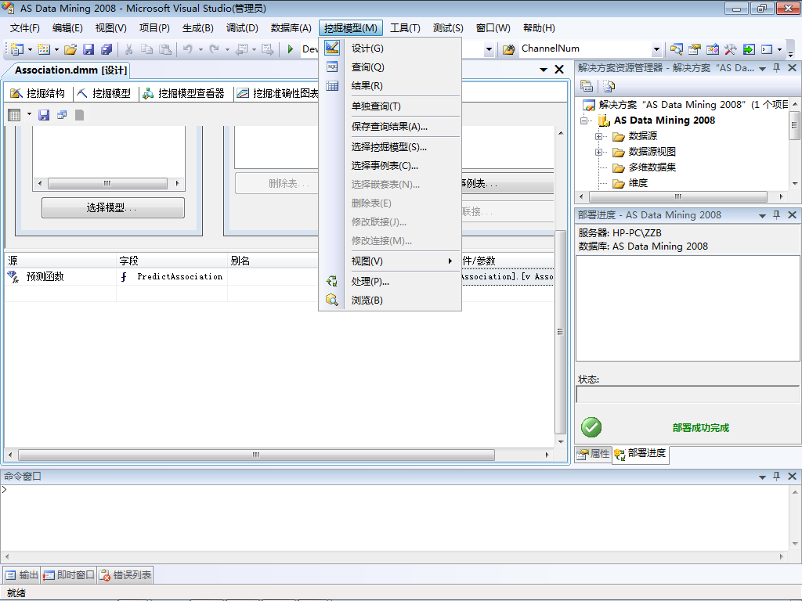
Task: Open the solution configuration dropdown arrow
Action: click(489, 49)
